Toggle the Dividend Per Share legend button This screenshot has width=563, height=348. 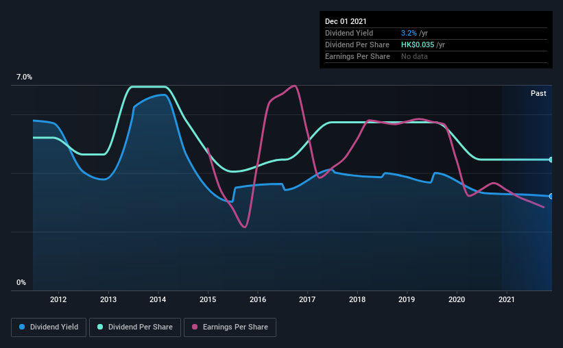click(x=135, y=327)
